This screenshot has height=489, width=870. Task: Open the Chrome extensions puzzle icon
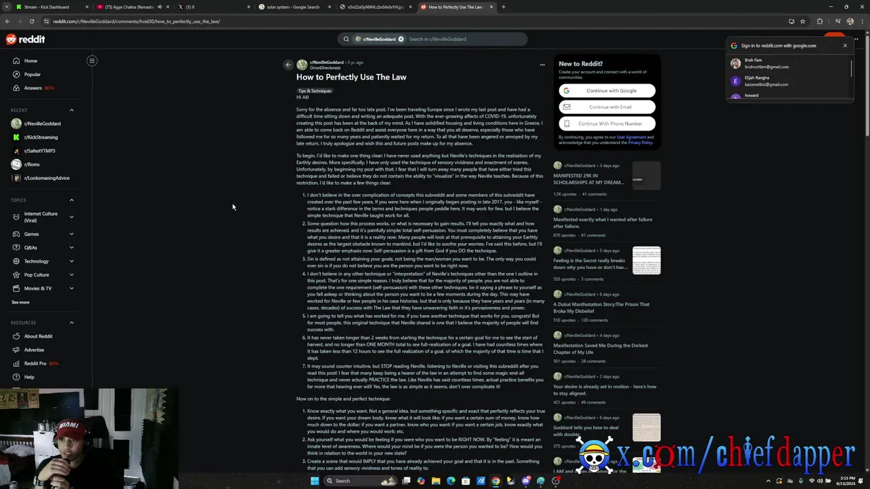(820, 21)
